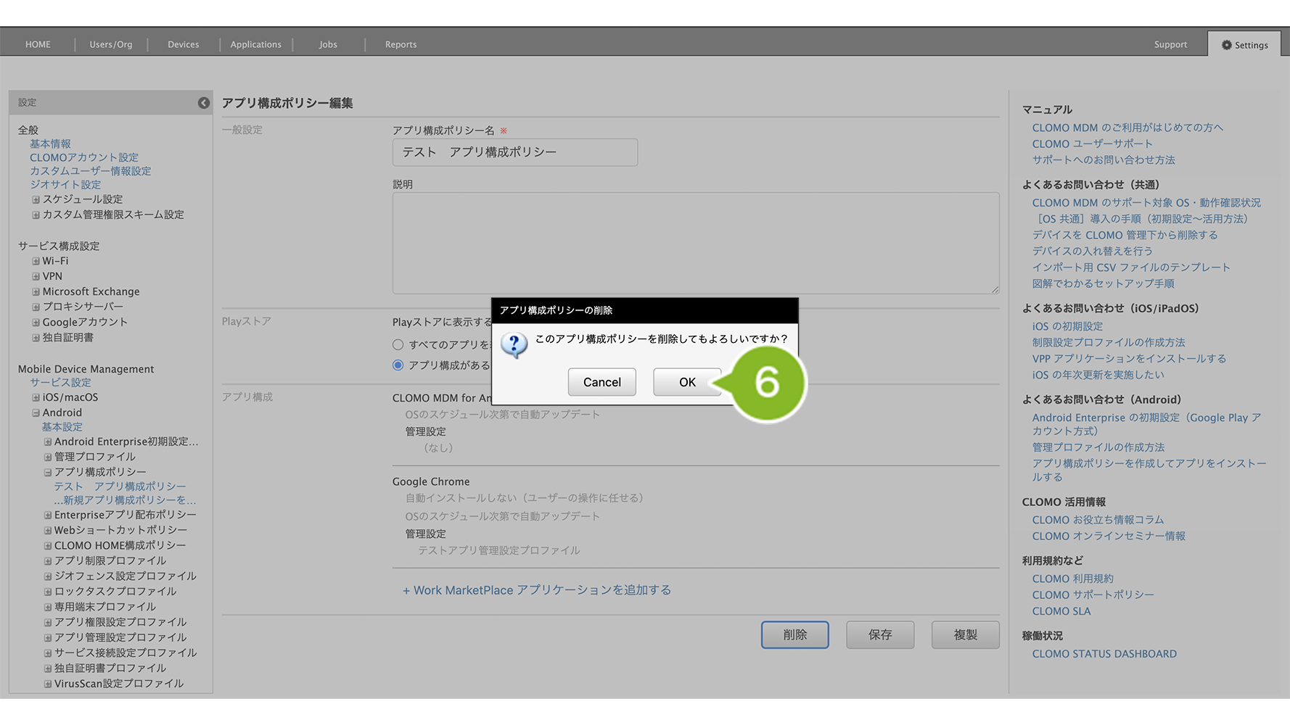Collapse the Android tree node

click(x=36, y=413)
